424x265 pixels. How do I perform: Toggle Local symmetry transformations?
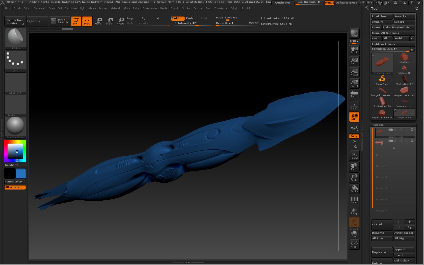click(x=354, y=117)
